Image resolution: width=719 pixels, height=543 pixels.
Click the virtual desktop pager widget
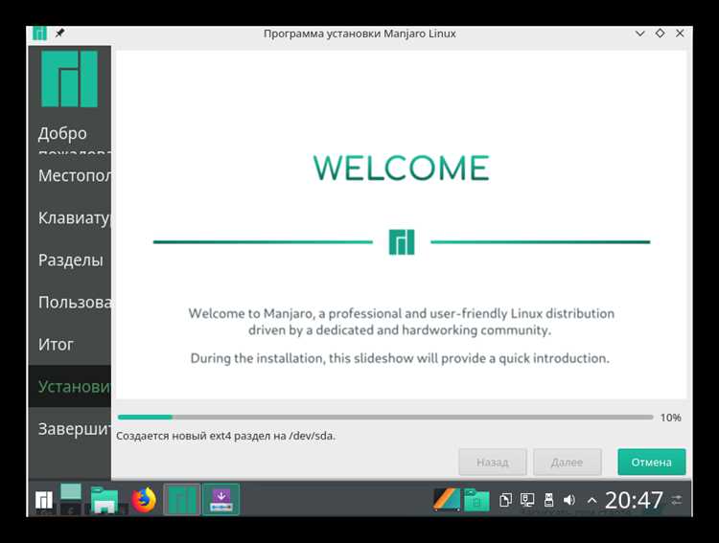(71, 500)
